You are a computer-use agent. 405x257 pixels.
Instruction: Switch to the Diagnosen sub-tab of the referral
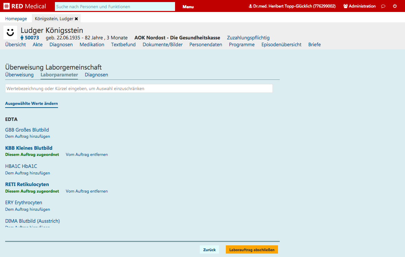pyautogui.click(x=96, y=75)
